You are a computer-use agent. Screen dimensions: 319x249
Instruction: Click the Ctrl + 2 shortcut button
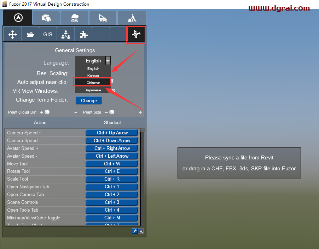tap(112, 194)
